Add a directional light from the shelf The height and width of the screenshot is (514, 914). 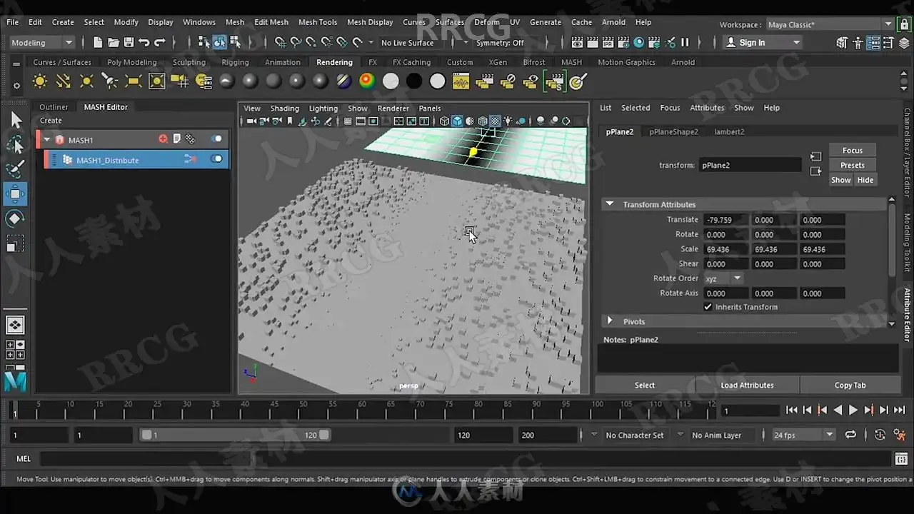click(x=64, y=81)
